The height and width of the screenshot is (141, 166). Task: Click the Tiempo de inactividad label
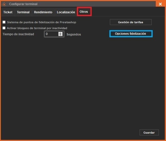[x=18, y=34]
